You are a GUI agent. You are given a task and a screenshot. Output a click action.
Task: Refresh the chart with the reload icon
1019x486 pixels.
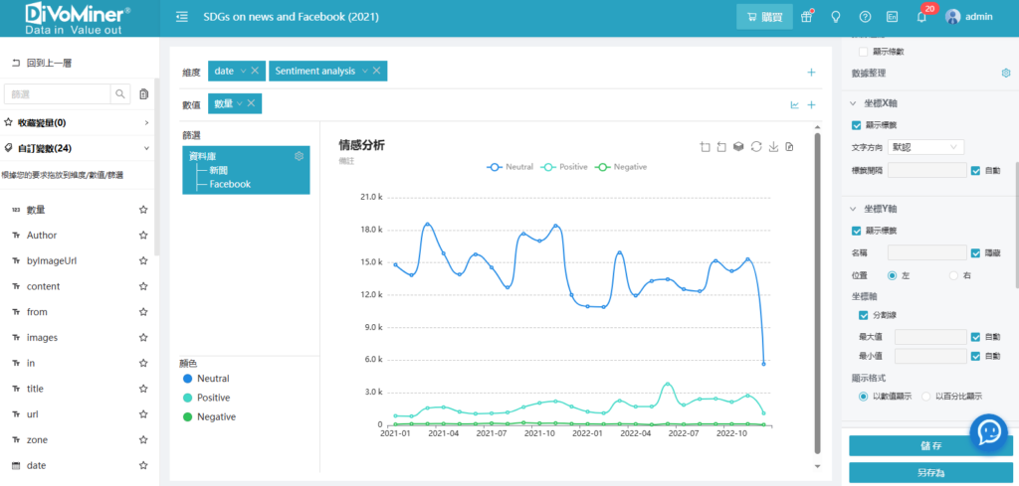[x=755, y=147]
